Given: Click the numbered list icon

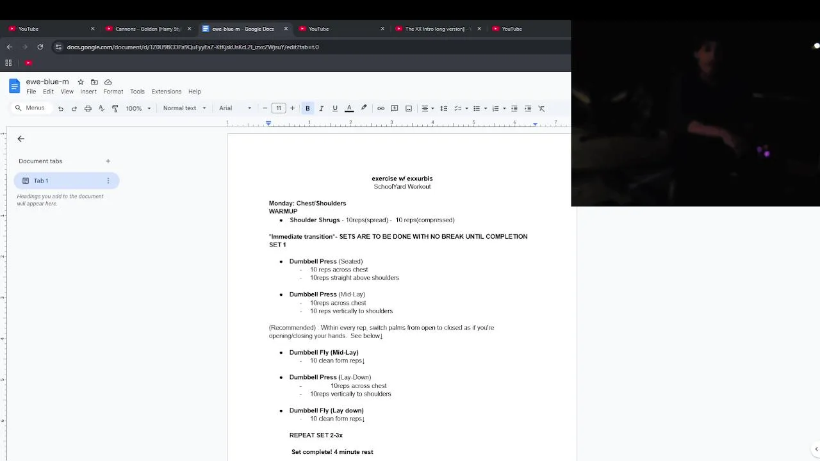Looking at the screenshot, I should 495,108.
